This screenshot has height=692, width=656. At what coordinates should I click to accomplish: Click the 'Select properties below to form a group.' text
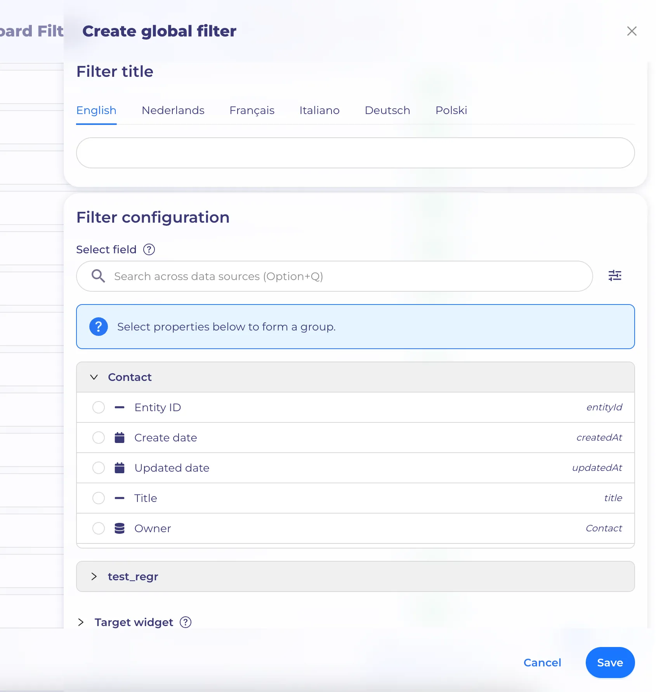[226, 327]
